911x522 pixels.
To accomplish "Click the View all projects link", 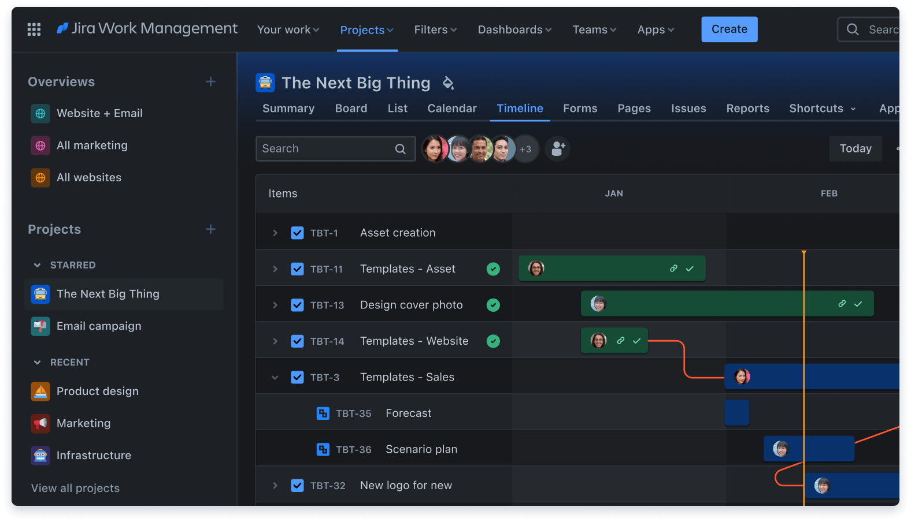I will [x=75, y=489].
